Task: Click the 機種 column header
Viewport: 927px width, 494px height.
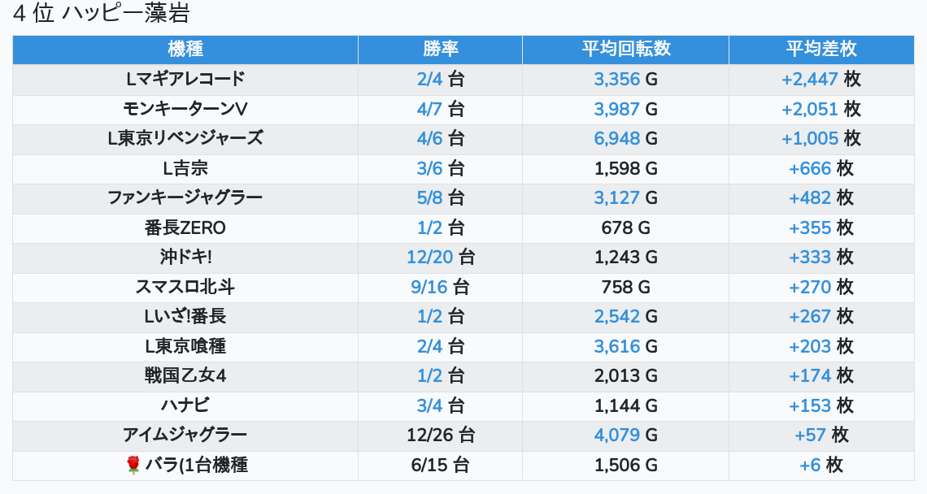Action: 185,49
